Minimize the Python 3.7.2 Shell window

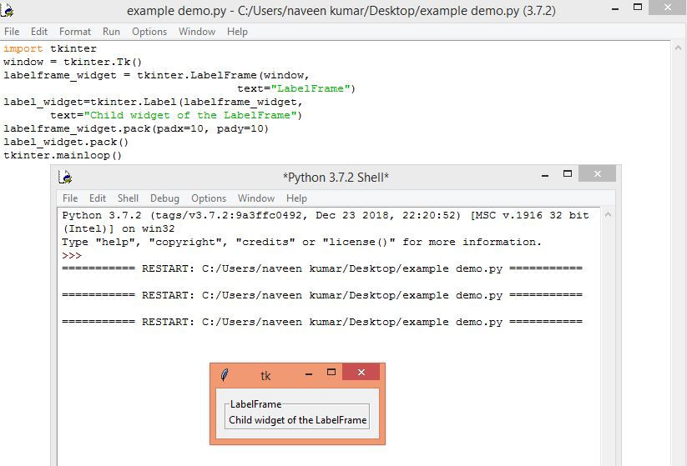pyautogui.click(x=545, y=175)
